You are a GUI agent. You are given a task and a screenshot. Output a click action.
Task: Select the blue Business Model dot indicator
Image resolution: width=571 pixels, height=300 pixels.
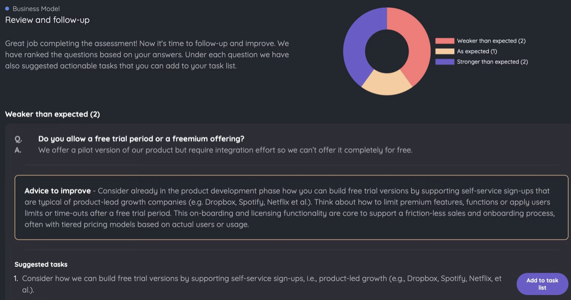[x=7, y=8]
